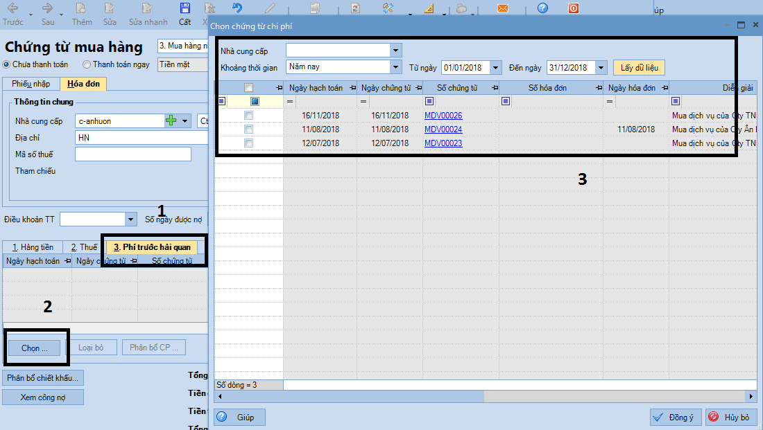The height and width of the screenshot is (430, 763).
Task: Select Thanh toán ngay radio option
Action: [x=87, y=64]
